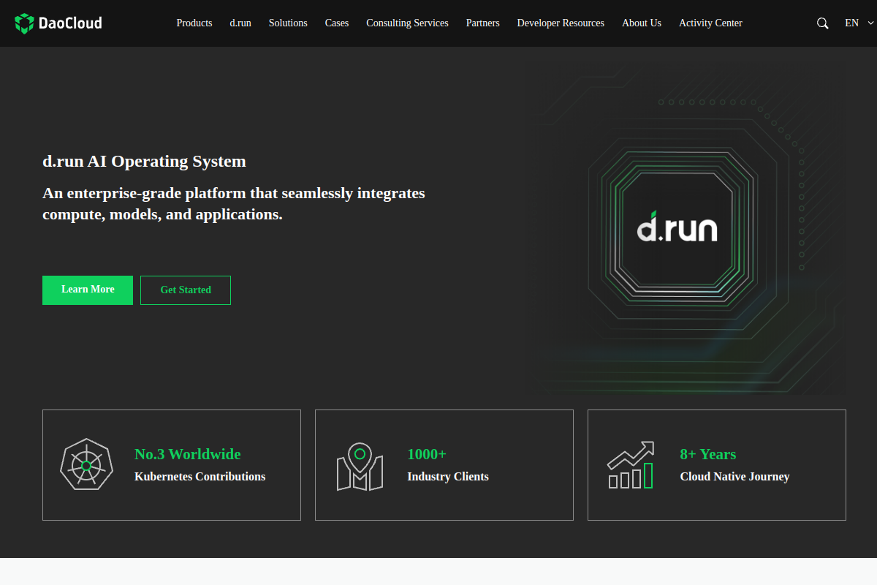This screenshot has width=877, height=585.
Task: Open the Consulting Services menu
Action: [x=407, y=23]
